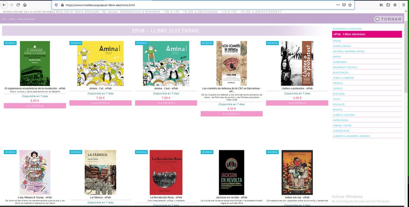Click title link La Fàbrica - ePub
The height and width of the screenshot is (207, 409).
pyautogui.click(x=101, y=197)
